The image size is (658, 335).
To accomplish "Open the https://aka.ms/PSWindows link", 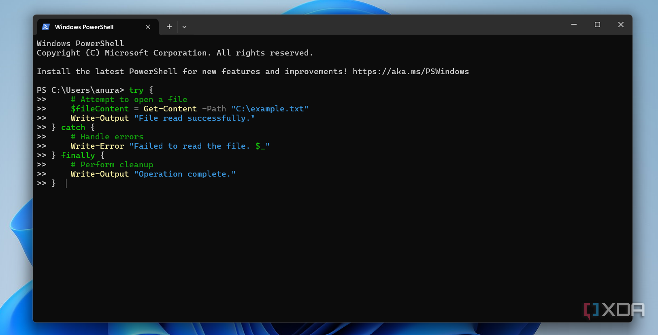I will click(411, 72).
